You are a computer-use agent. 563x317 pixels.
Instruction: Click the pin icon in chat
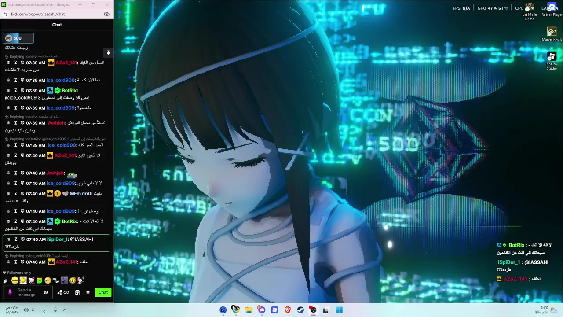click(108, 53)
